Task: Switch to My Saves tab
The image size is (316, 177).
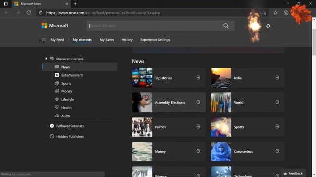Action: (107, 40)
